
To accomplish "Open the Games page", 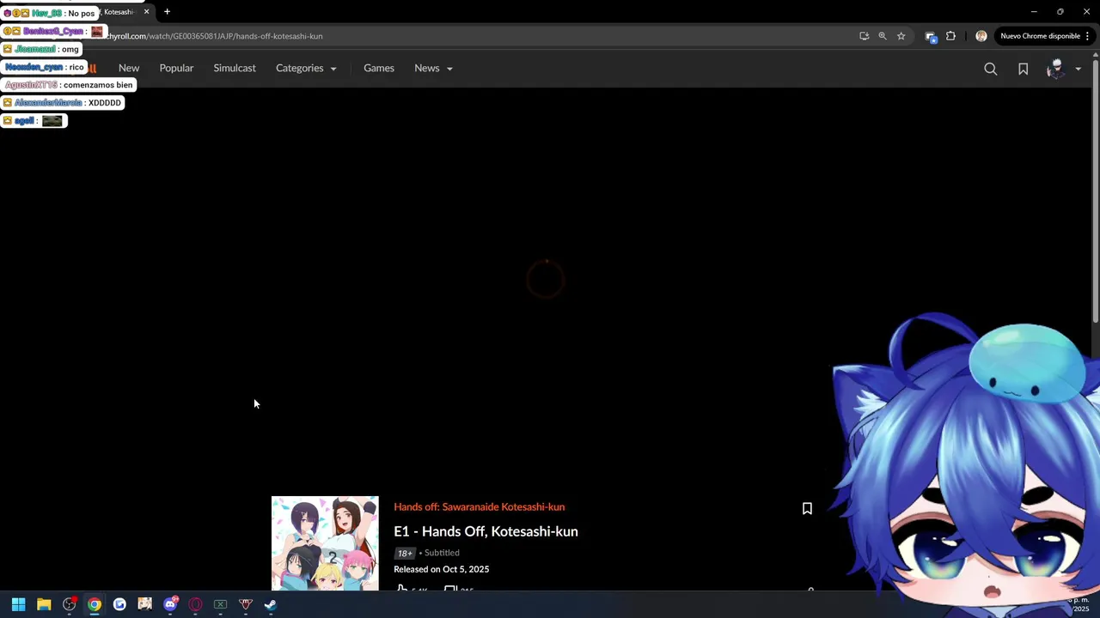I will [378, 68].
